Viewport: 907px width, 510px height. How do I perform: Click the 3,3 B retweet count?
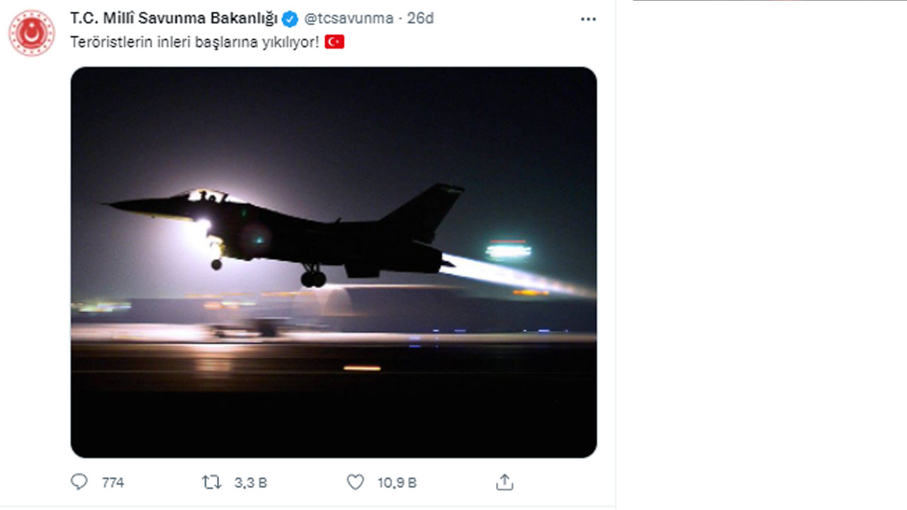point(251,483)
